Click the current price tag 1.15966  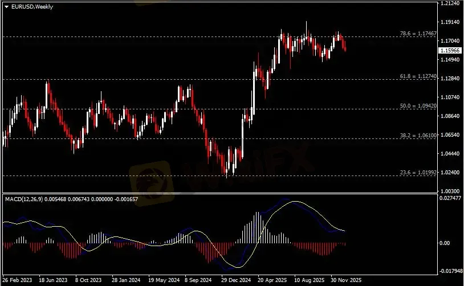pyautogui.click(x=450, y=51)
